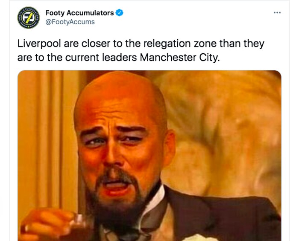Open the Footy Accumulators display name link
Image resolution: width=299 pixels, height=241 pixels.
point(79,13)
